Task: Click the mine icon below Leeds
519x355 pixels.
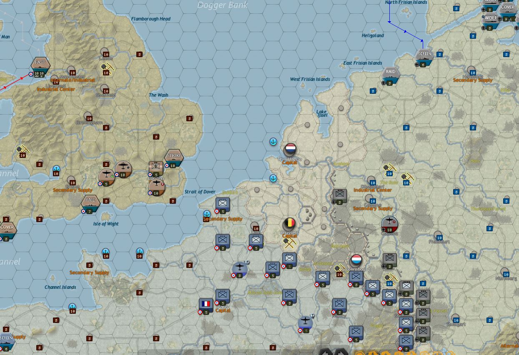Action: click(x=106, y=67)
